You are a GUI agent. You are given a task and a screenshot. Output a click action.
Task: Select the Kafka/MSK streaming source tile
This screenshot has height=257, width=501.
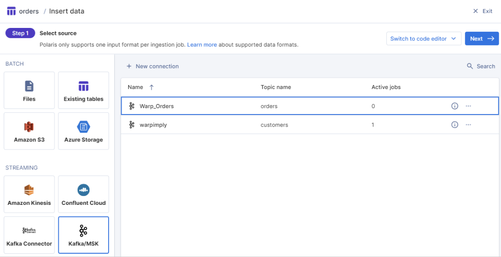click(x=83, y=235)
